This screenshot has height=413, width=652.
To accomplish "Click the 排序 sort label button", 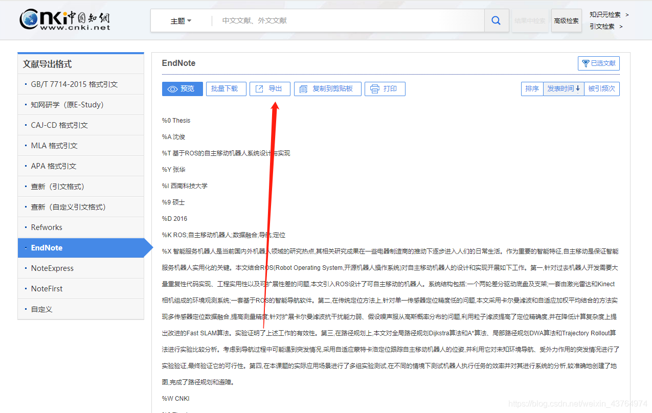I will point(532,89).
